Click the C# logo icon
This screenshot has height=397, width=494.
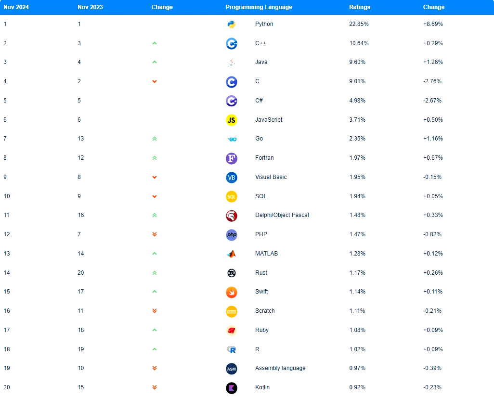click(x=232, y=101)
